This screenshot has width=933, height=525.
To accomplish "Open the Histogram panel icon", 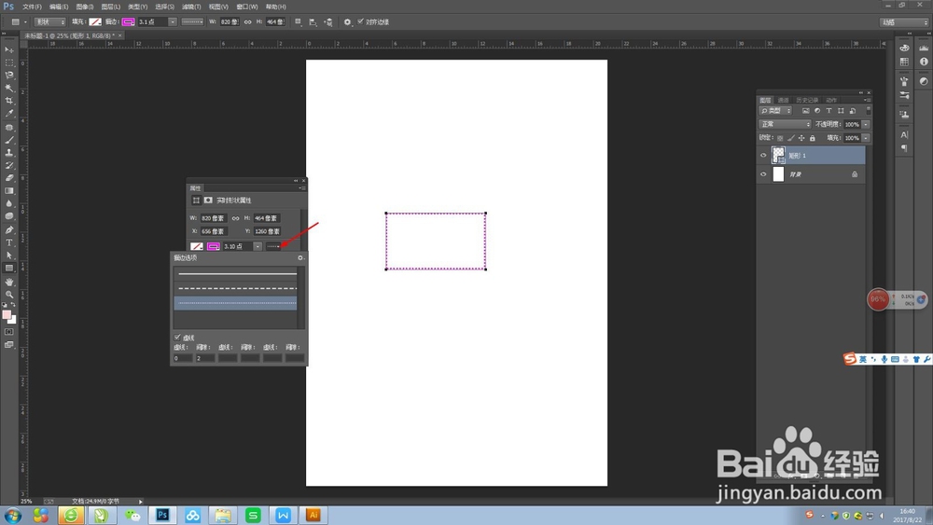I will tap(924, 48).
